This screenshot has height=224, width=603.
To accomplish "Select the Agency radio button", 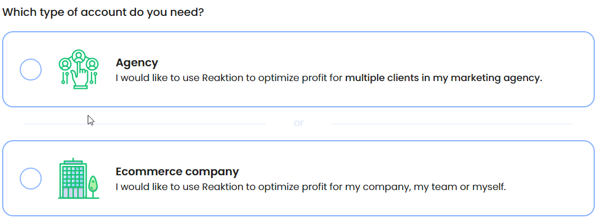I will [30, 70].
